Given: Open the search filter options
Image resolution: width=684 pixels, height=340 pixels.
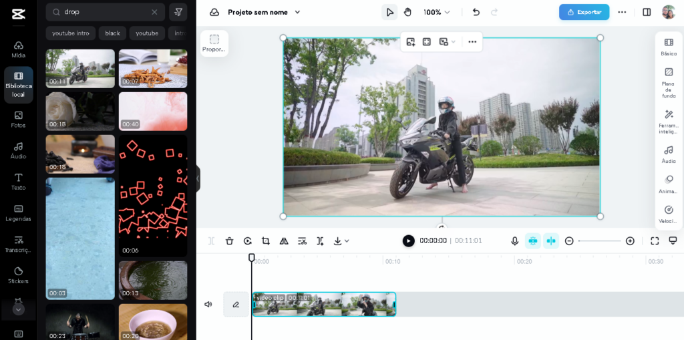Looking at the screenshot, I should [178, 12].
